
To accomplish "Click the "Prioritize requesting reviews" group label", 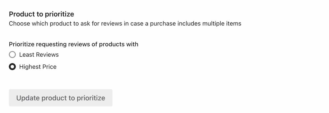I will (x=73, y=44).
